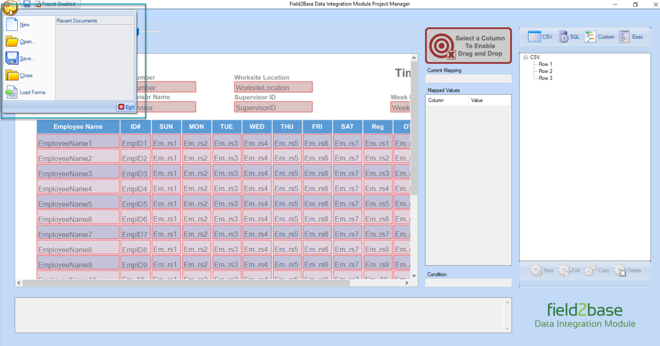Click the message log box's scroll up arrow
Viewport: 660px width, 346px height.
coord(508,302)
